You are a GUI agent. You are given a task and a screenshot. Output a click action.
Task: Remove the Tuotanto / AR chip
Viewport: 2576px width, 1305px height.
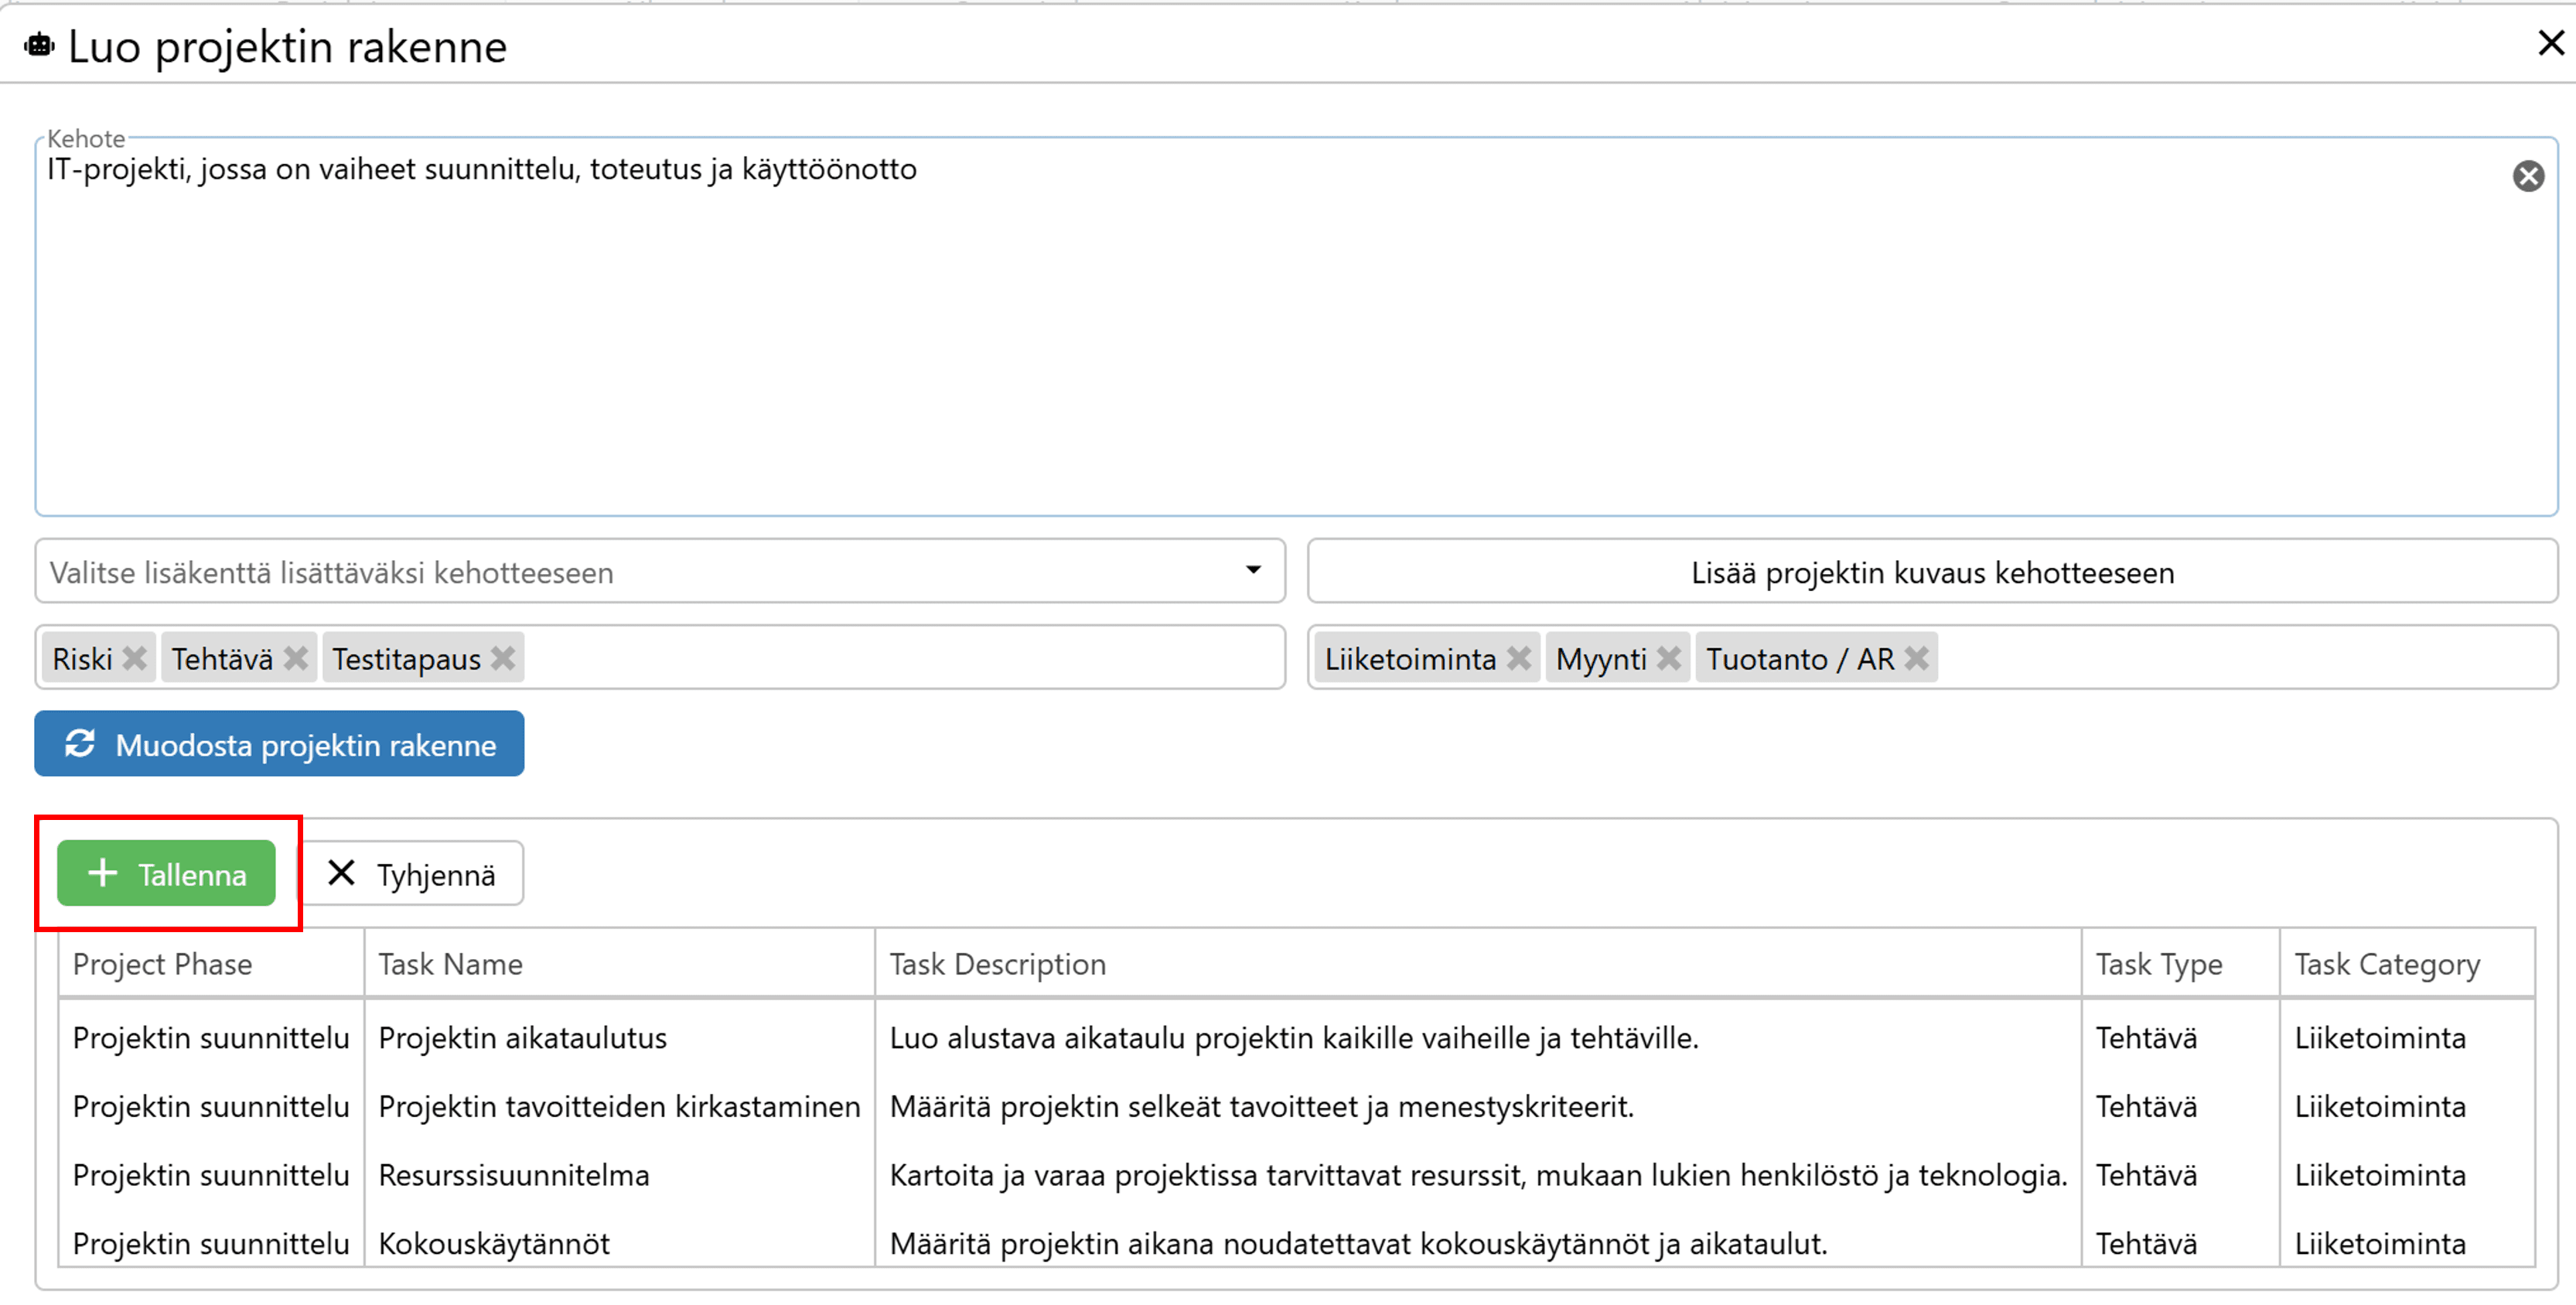point(1916,659)
